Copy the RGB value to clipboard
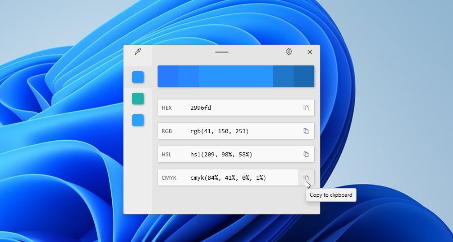This screenshot has height=242, width=453. [306, 131]
